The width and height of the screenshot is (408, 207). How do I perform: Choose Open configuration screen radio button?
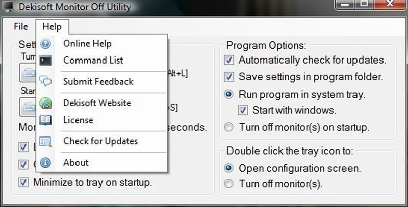click(228, 168)
